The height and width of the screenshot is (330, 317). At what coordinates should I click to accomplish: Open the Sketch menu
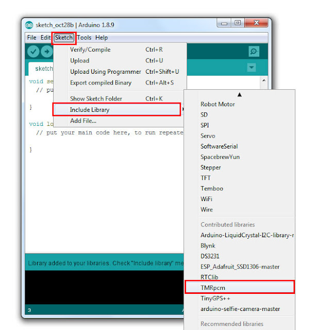pyautogui.click(x=64, y=38)
